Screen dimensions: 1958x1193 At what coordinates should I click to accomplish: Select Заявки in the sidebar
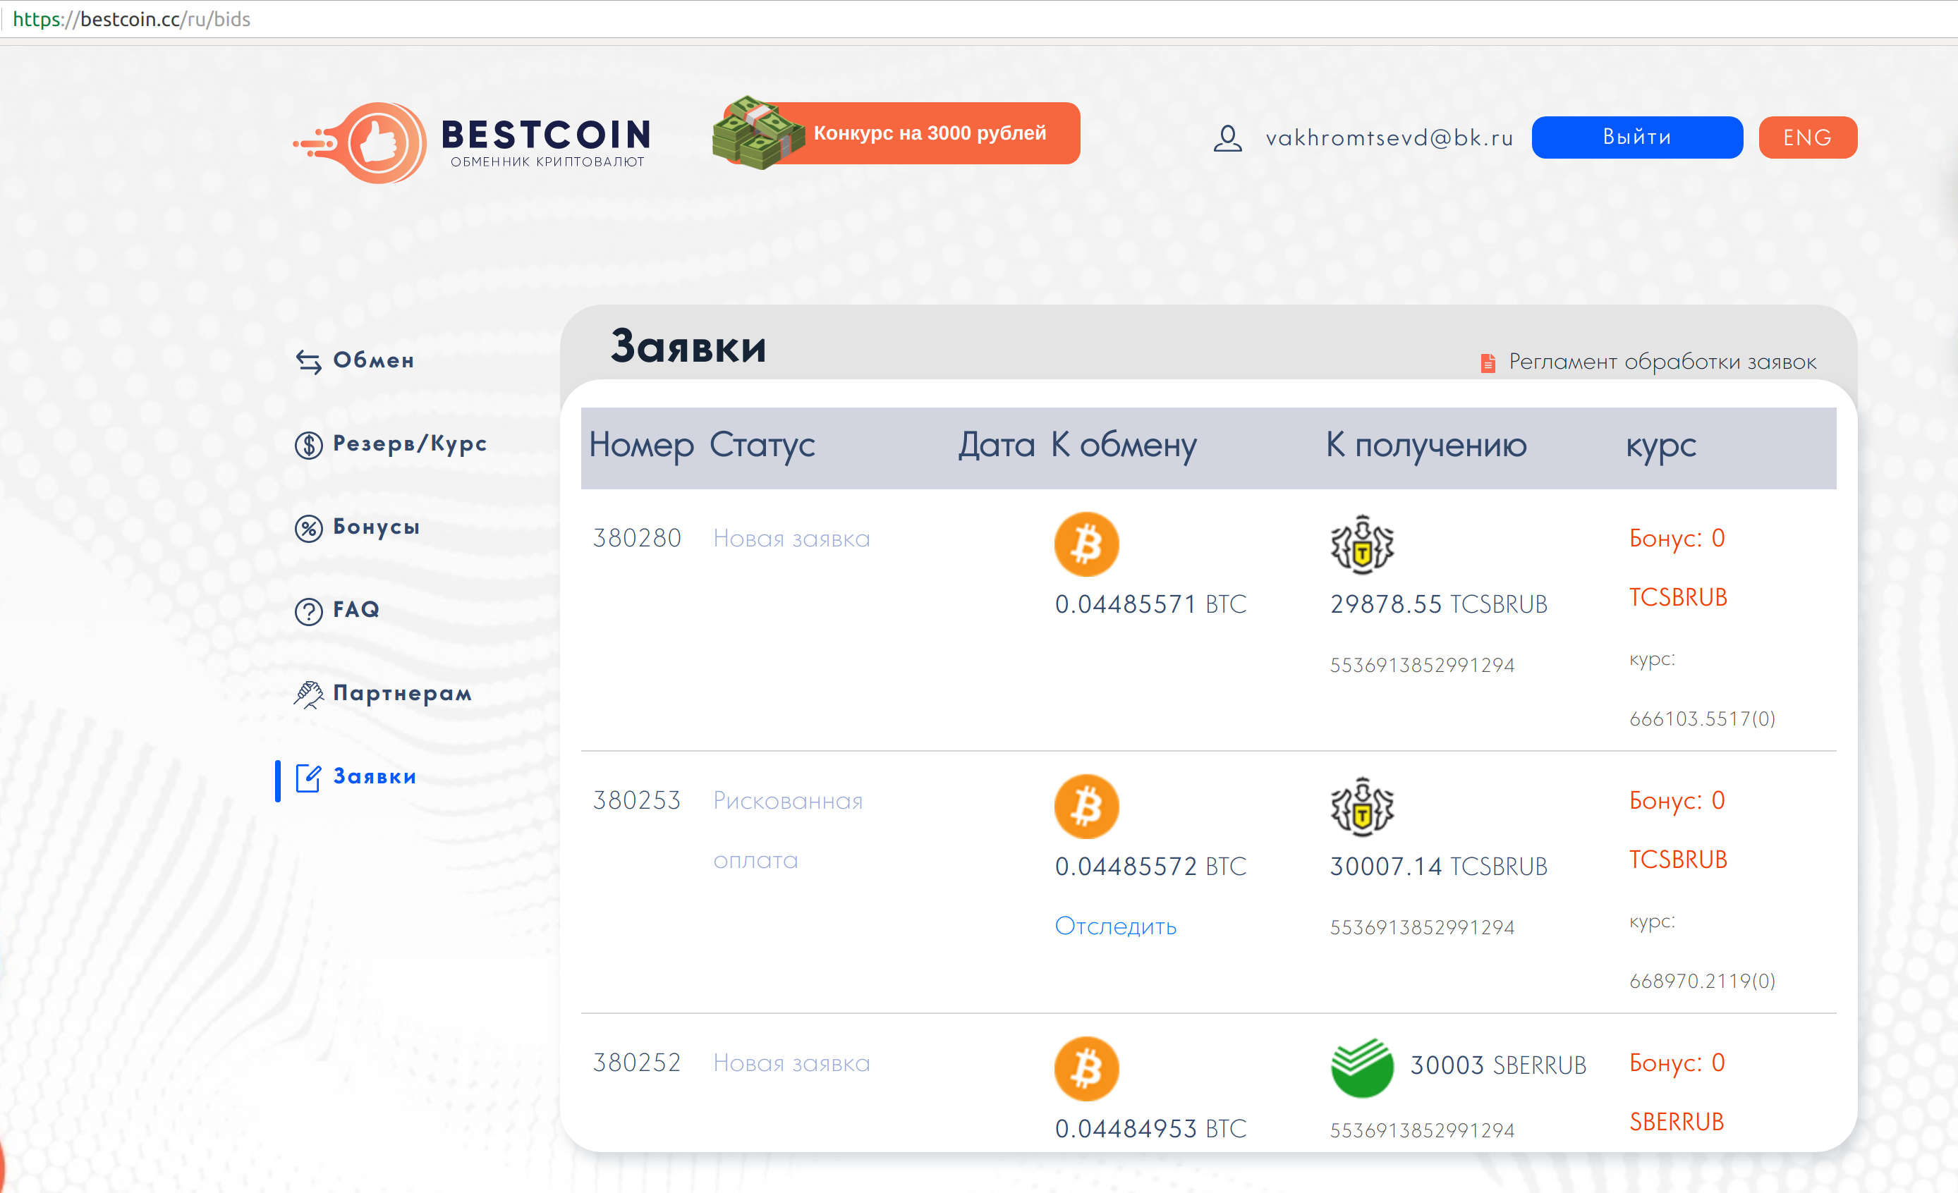point(374,777)
